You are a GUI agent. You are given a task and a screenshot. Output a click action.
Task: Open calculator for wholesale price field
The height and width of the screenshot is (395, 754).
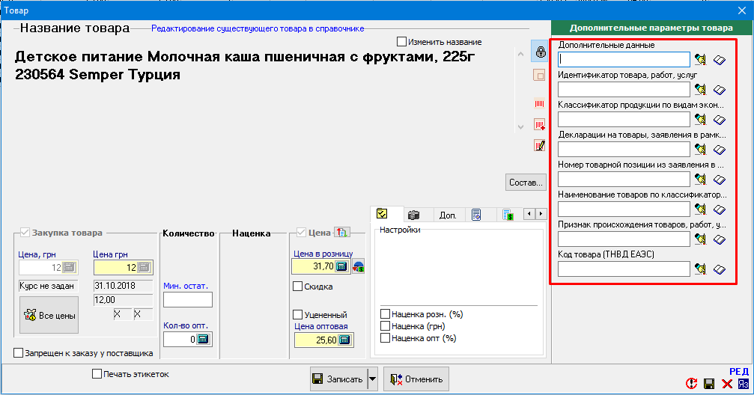pos(344,340)
